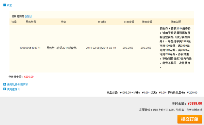Click the 可用金额 column header
The width and height of the screenshot is (204, 125).
tap(129, 22)
